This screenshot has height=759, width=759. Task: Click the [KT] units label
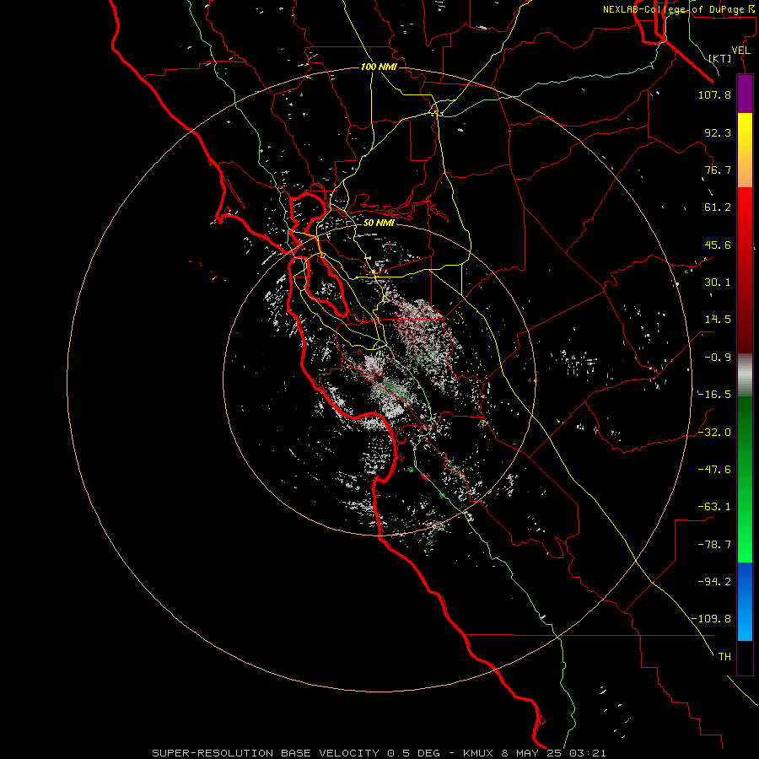720,58
